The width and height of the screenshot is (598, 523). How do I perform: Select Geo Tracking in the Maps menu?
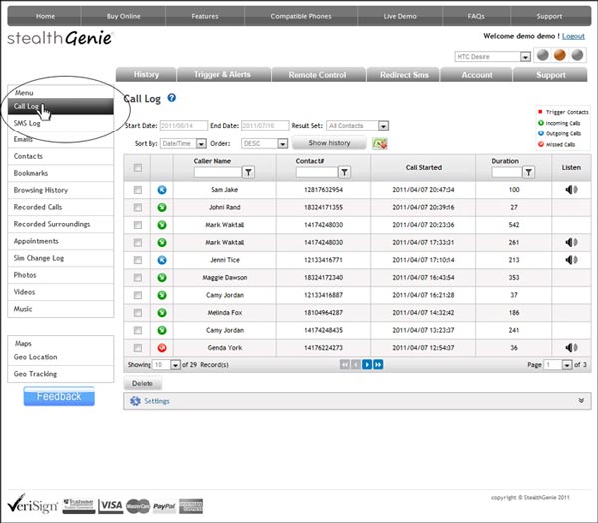(x=60, y=374)
